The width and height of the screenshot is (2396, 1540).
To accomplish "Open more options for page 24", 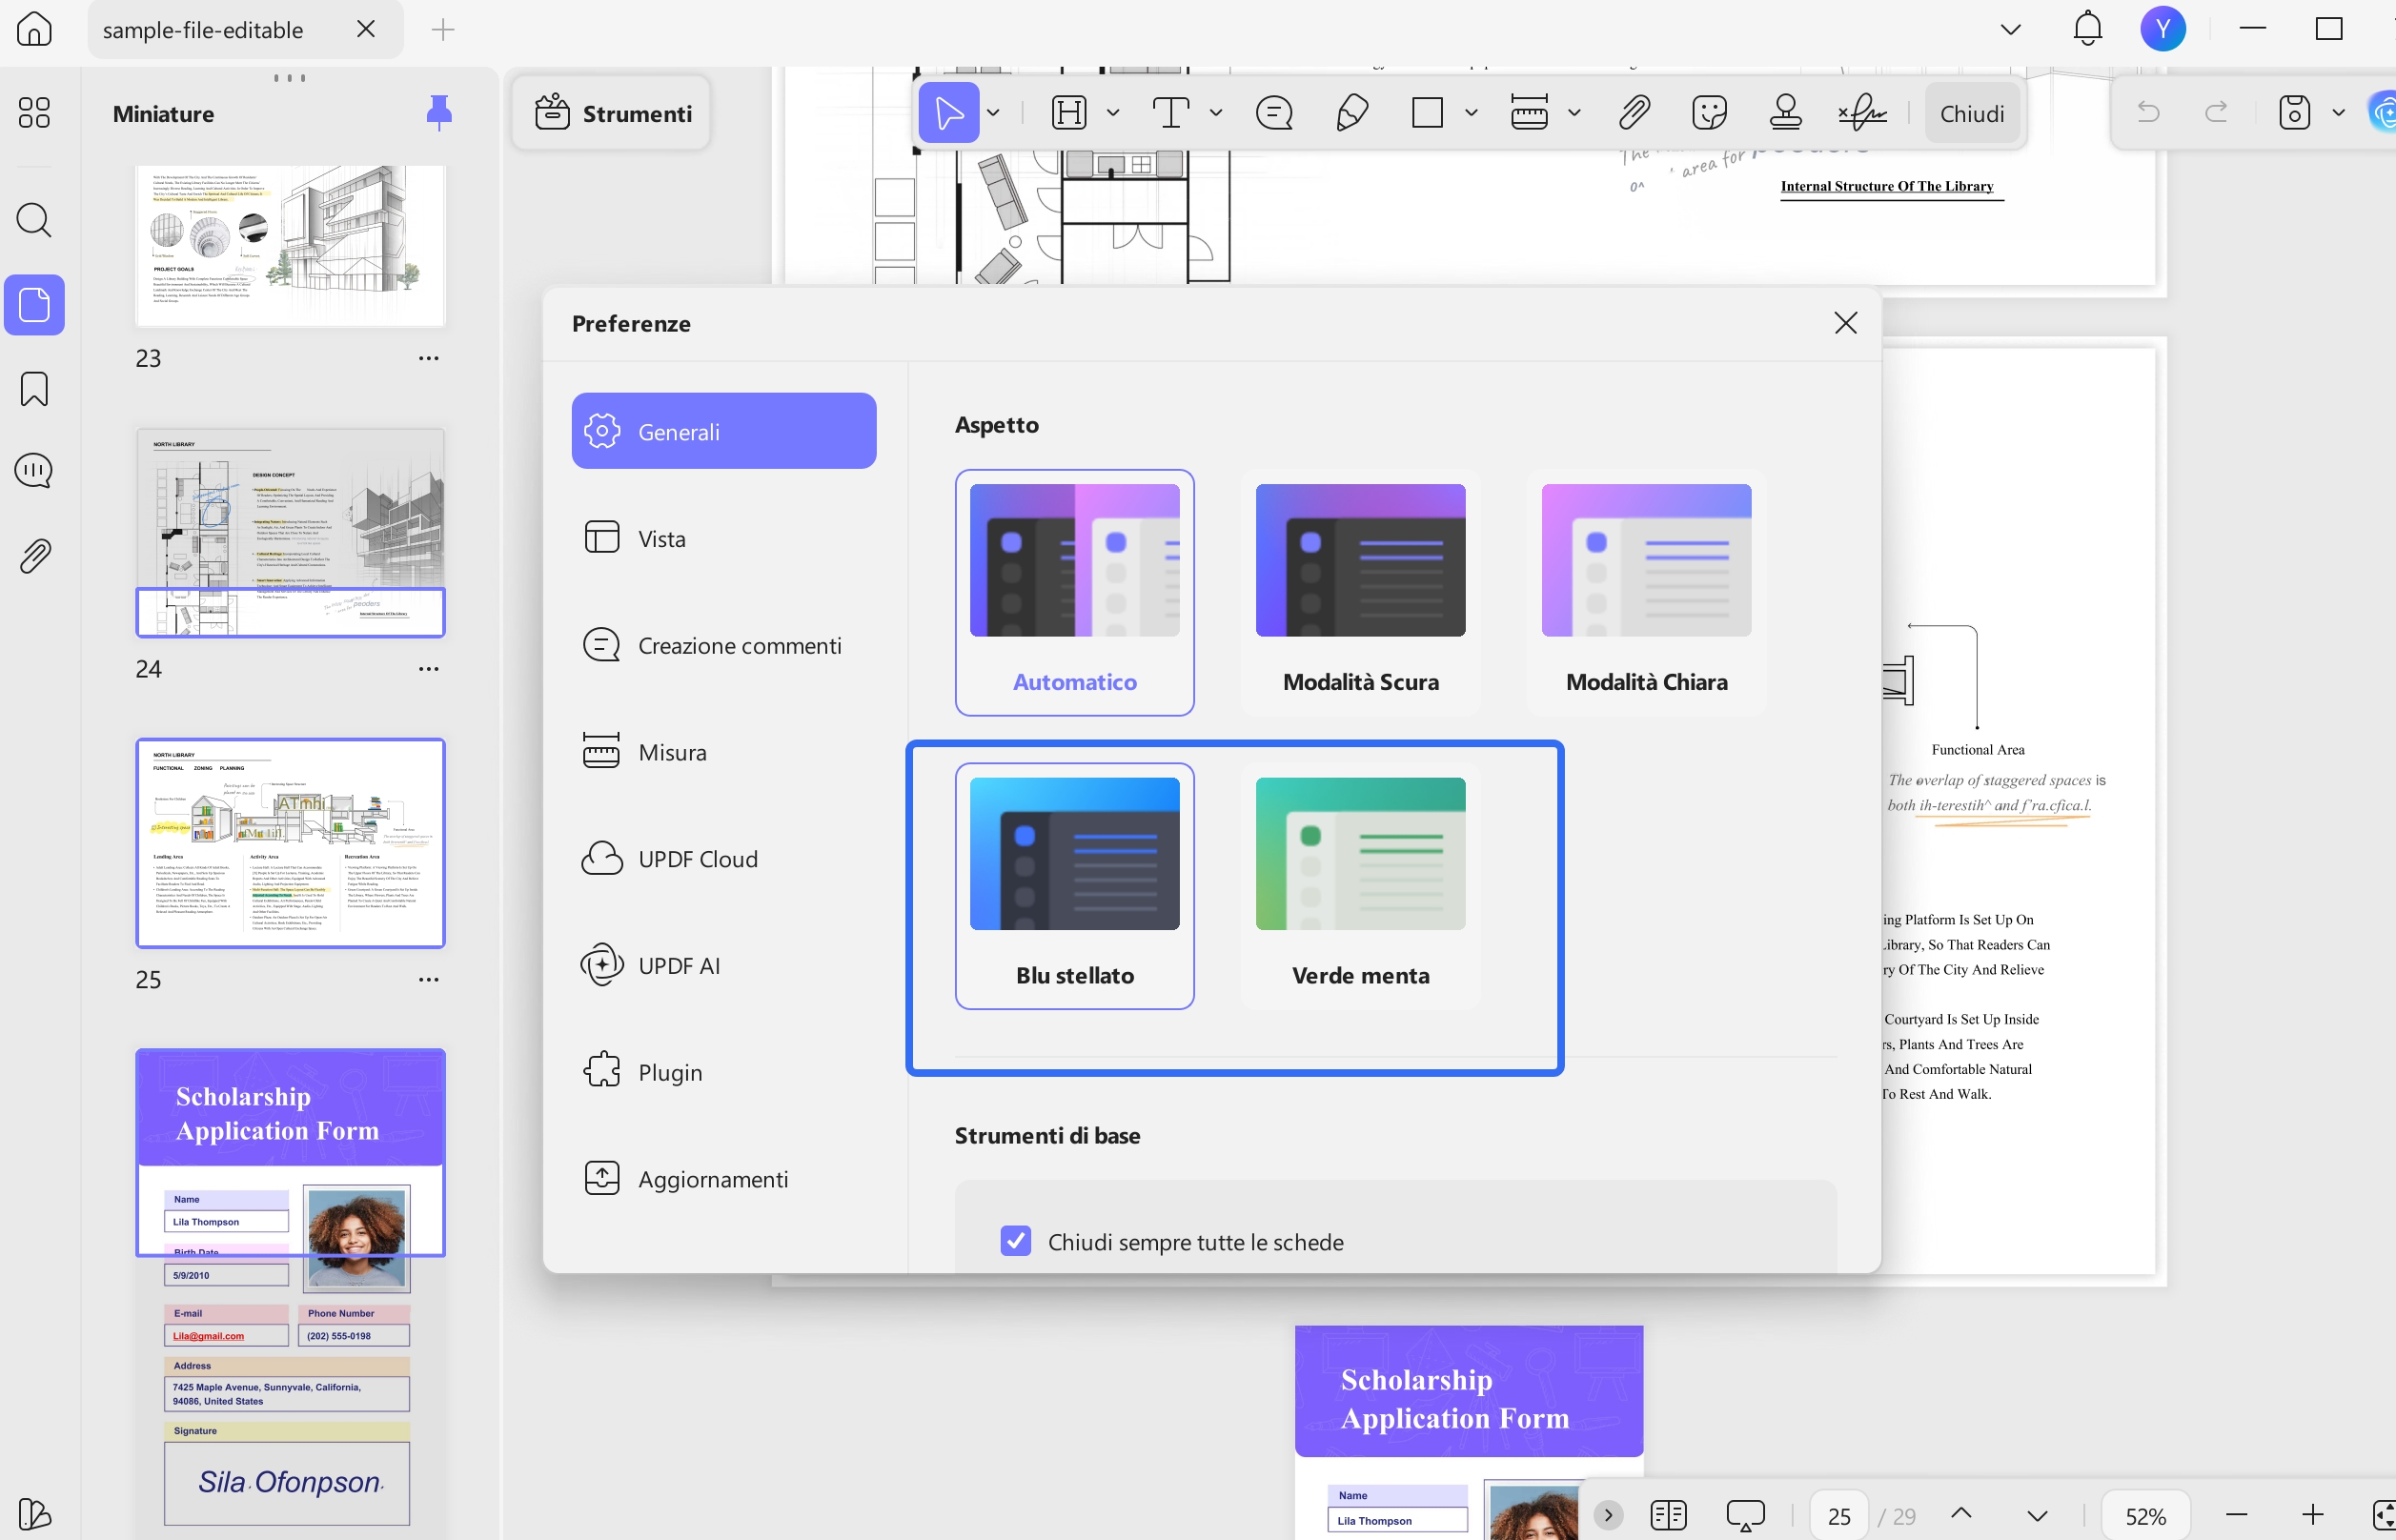I will click(428, 668).
